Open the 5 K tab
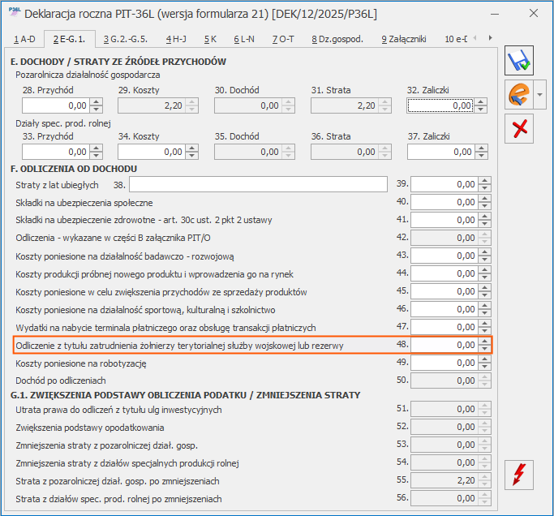Viewport: 554px width, 516px height. [210, 39]
